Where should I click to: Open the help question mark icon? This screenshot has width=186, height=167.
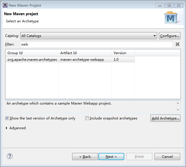[x=10, y=156]
